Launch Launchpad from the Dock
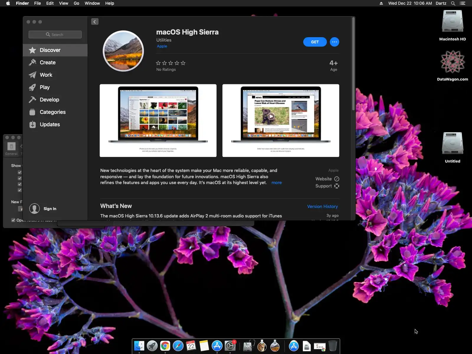Image resolution: width=472 pixels, height=354 pixels. [x=152, y=346]
